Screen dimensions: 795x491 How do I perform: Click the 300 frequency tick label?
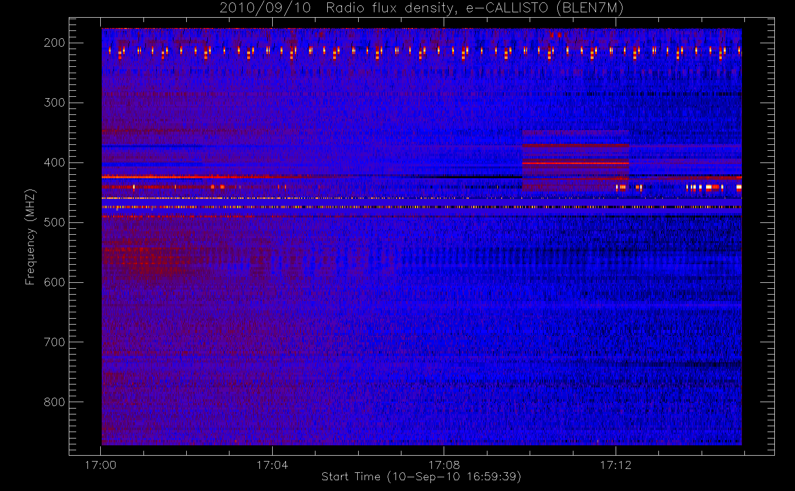pyautogui.click(x=55, y=103)
